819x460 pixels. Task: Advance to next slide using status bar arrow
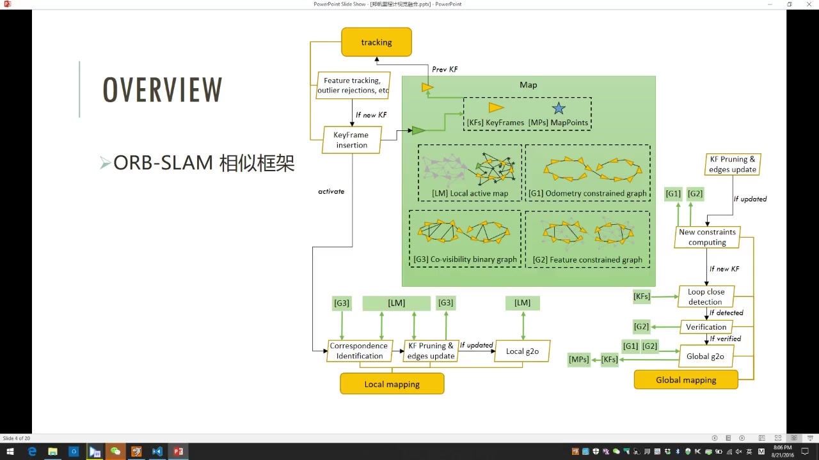[x=742, y=438]
